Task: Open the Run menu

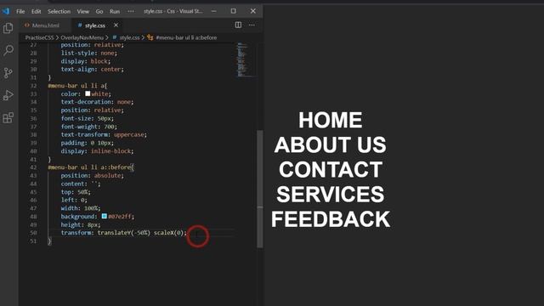Action: click(115, 11)
